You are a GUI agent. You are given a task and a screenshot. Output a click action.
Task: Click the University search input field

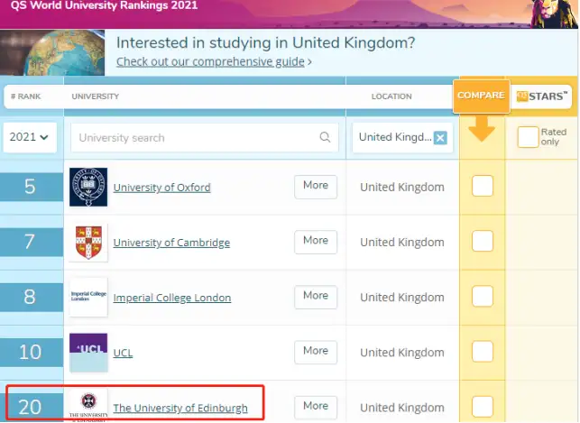pos(194,138)
